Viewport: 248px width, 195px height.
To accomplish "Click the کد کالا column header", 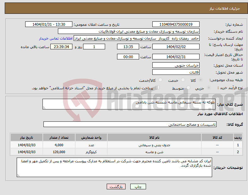I will click(217, 137).
